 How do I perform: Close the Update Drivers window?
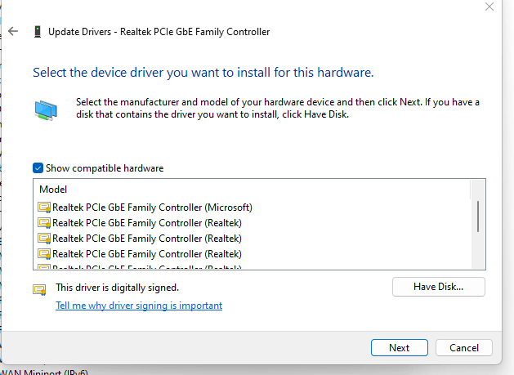[x=489, y=7]
